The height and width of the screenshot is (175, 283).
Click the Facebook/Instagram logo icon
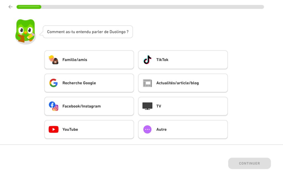53,106
